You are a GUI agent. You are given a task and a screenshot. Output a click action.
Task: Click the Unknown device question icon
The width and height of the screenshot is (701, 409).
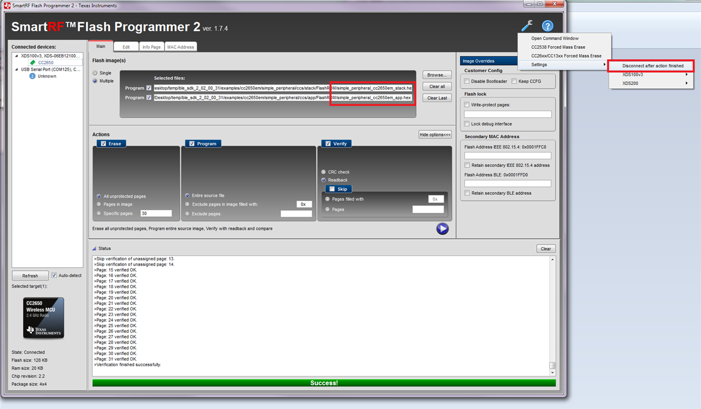[x=32, y=76]
